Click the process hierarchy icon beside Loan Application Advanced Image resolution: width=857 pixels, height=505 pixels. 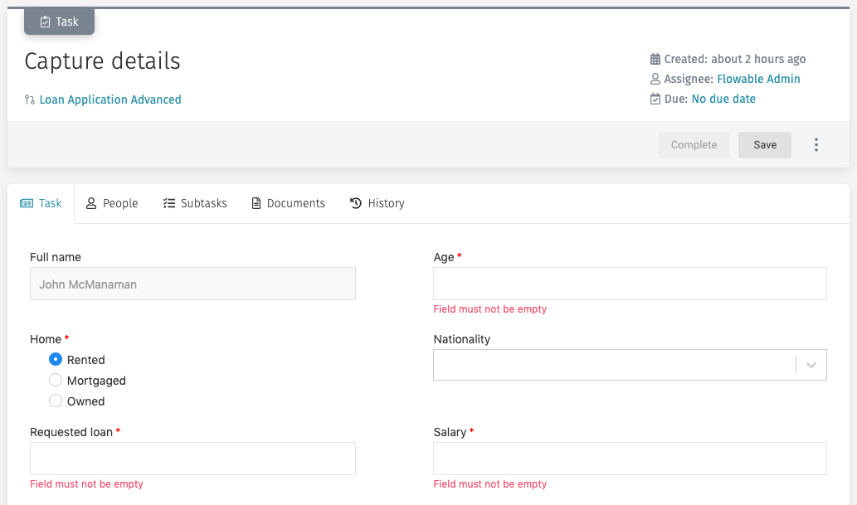tap(30, 99)
